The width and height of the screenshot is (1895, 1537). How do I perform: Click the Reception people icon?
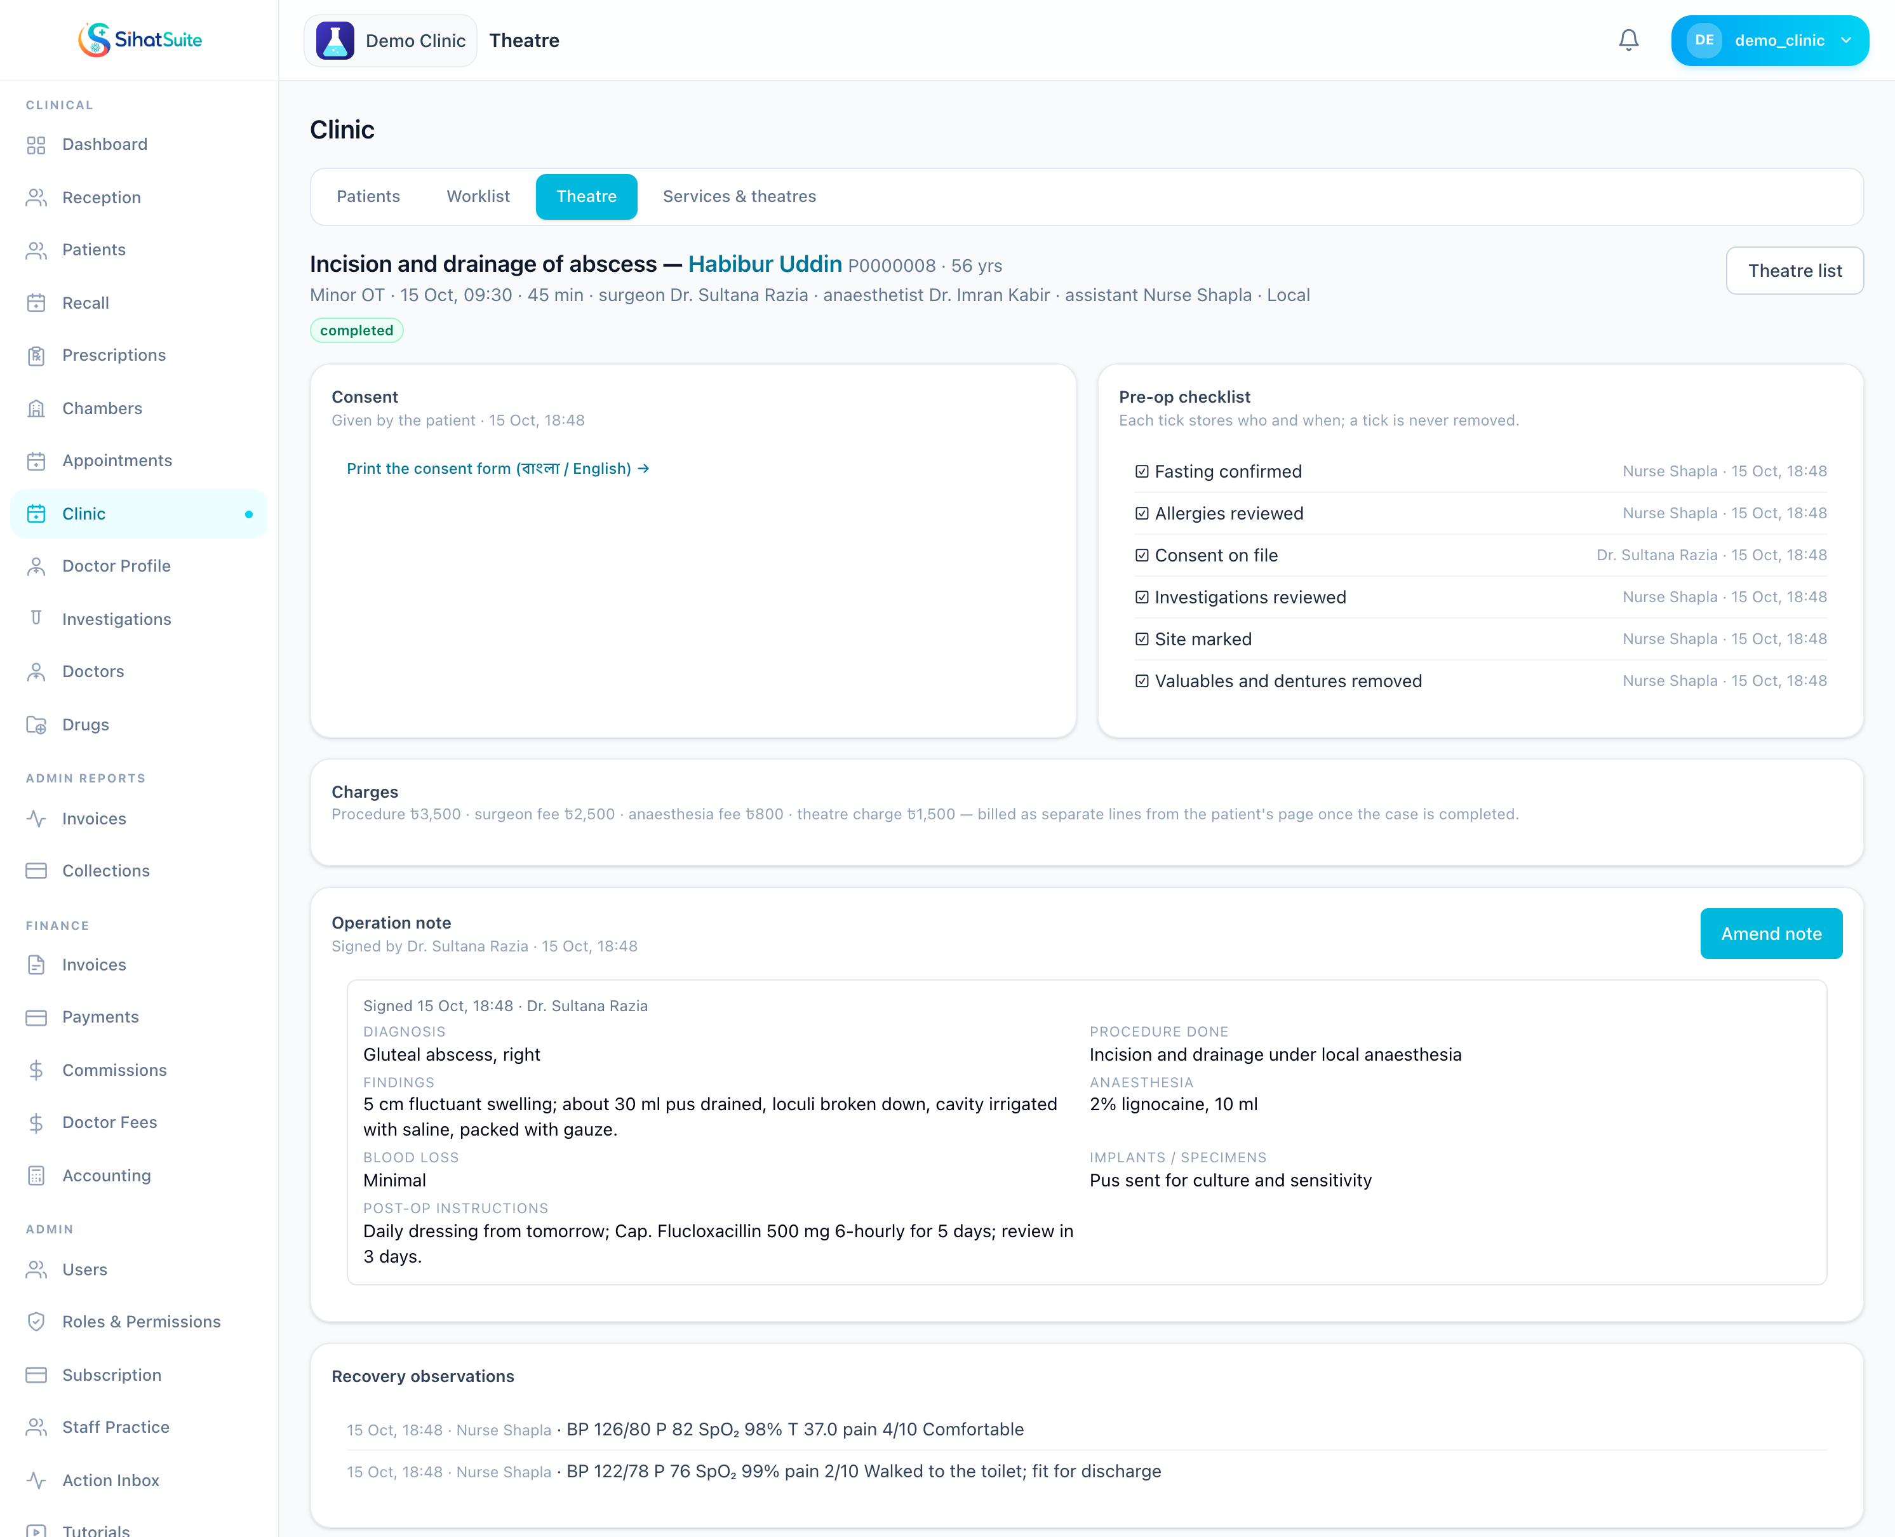(36, 198)
